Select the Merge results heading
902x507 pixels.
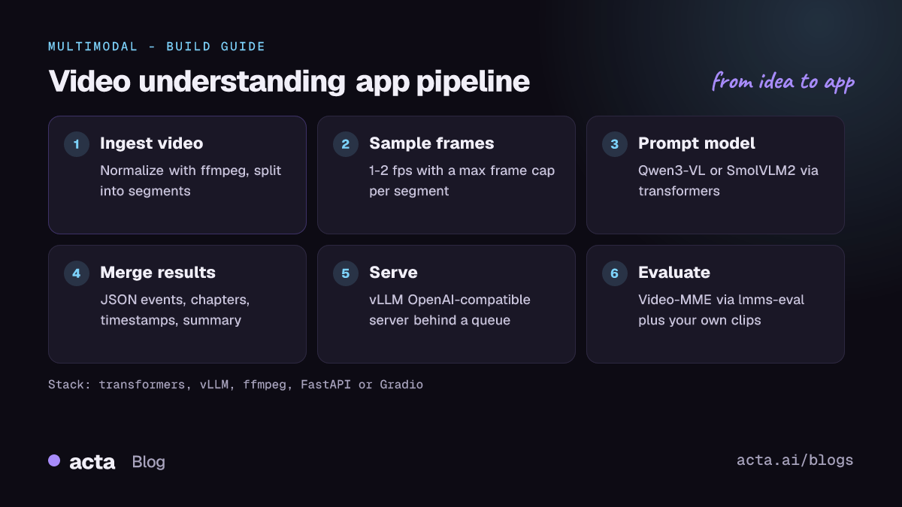[158, 273]
